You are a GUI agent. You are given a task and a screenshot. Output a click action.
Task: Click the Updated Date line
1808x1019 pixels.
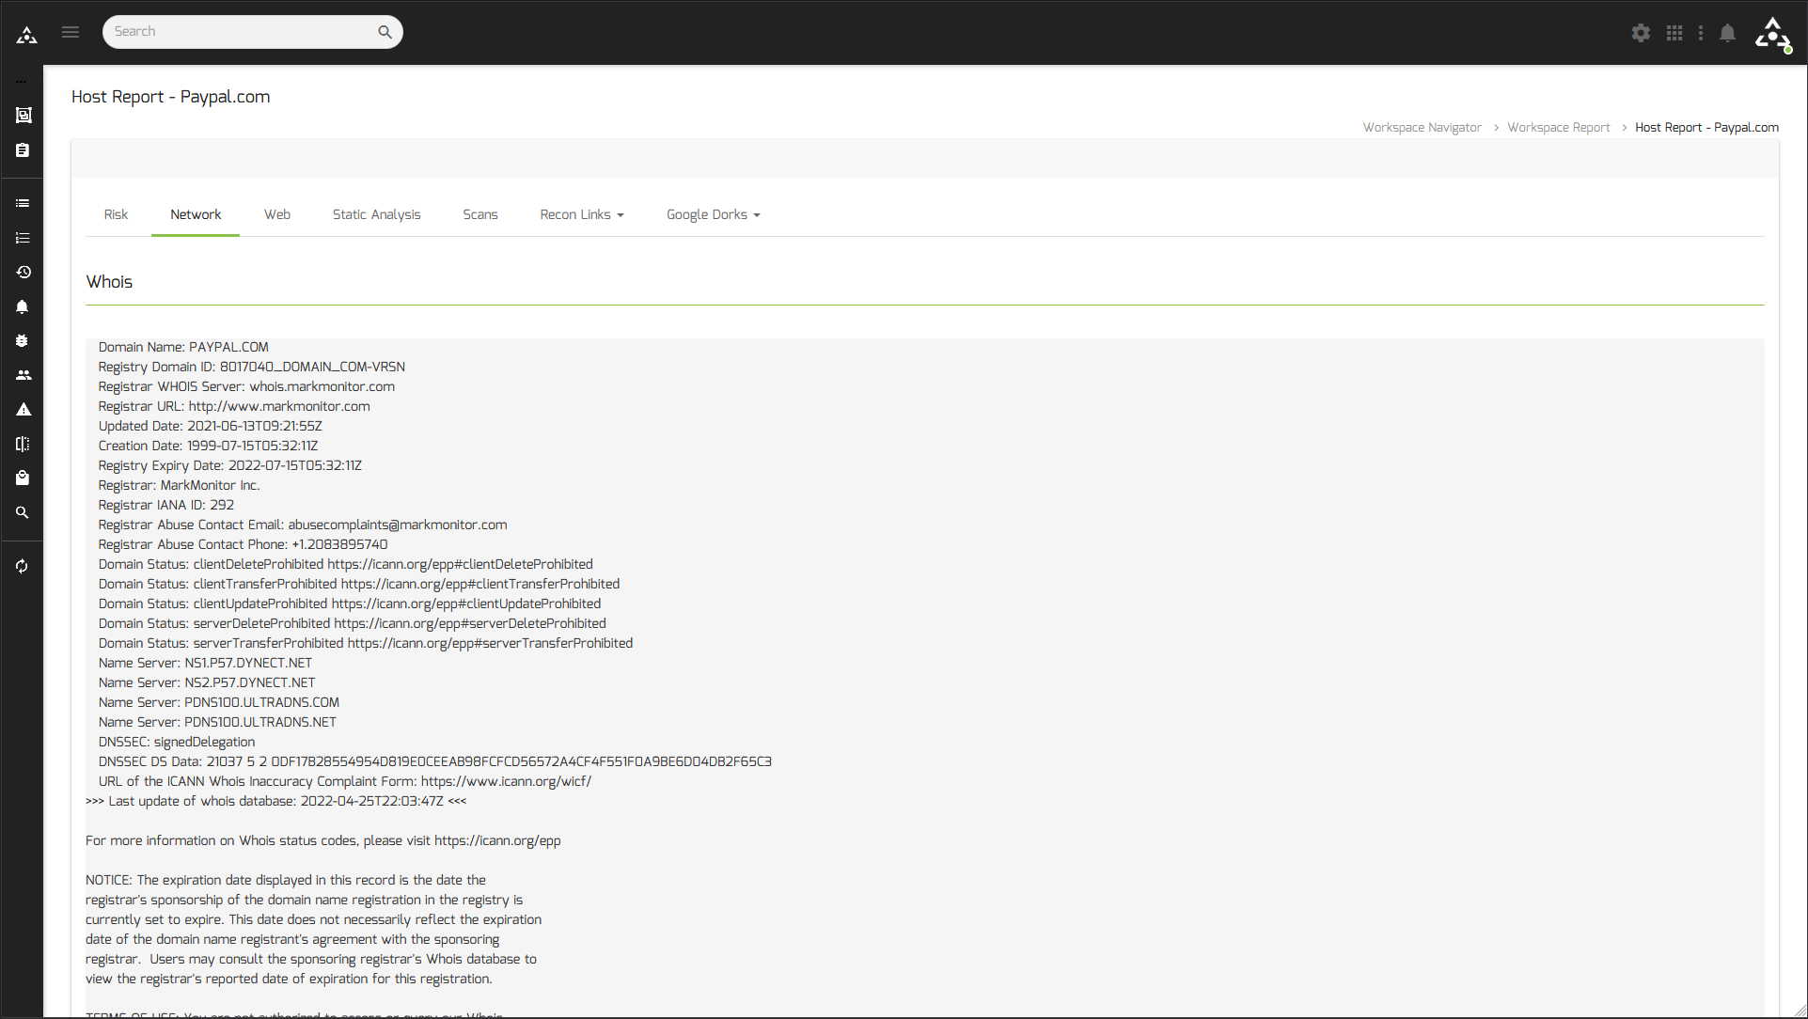211,426
